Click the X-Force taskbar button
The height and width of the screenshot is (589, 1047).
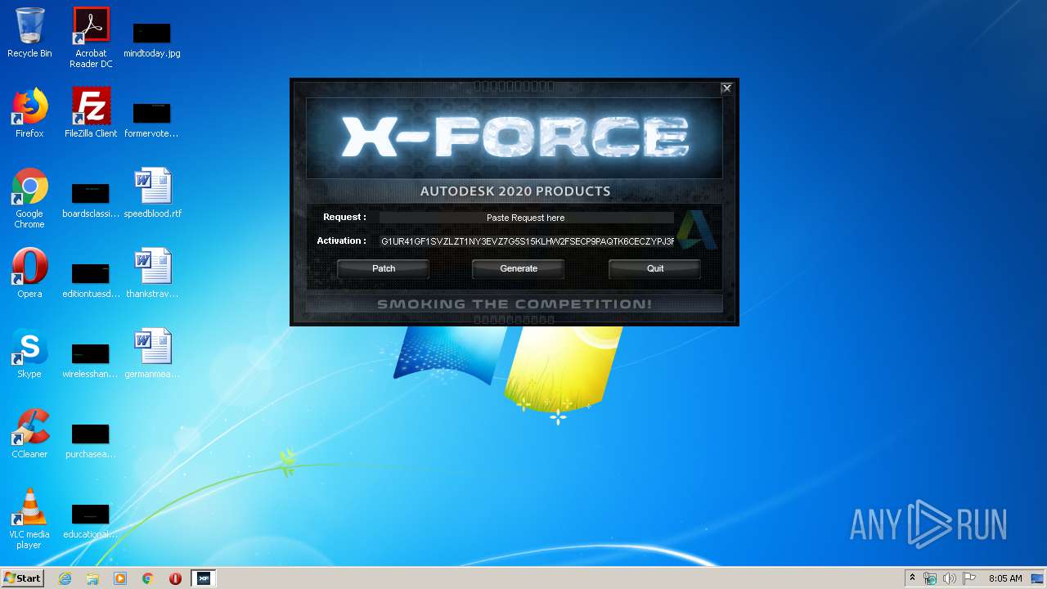click(x=204, y=578)
